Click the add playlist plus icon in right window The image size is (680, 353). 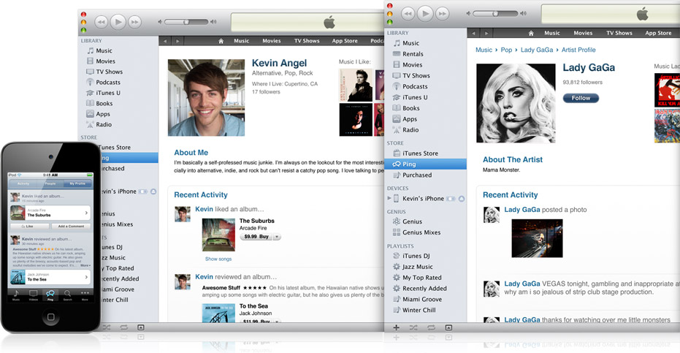click(x=396, y=328)
